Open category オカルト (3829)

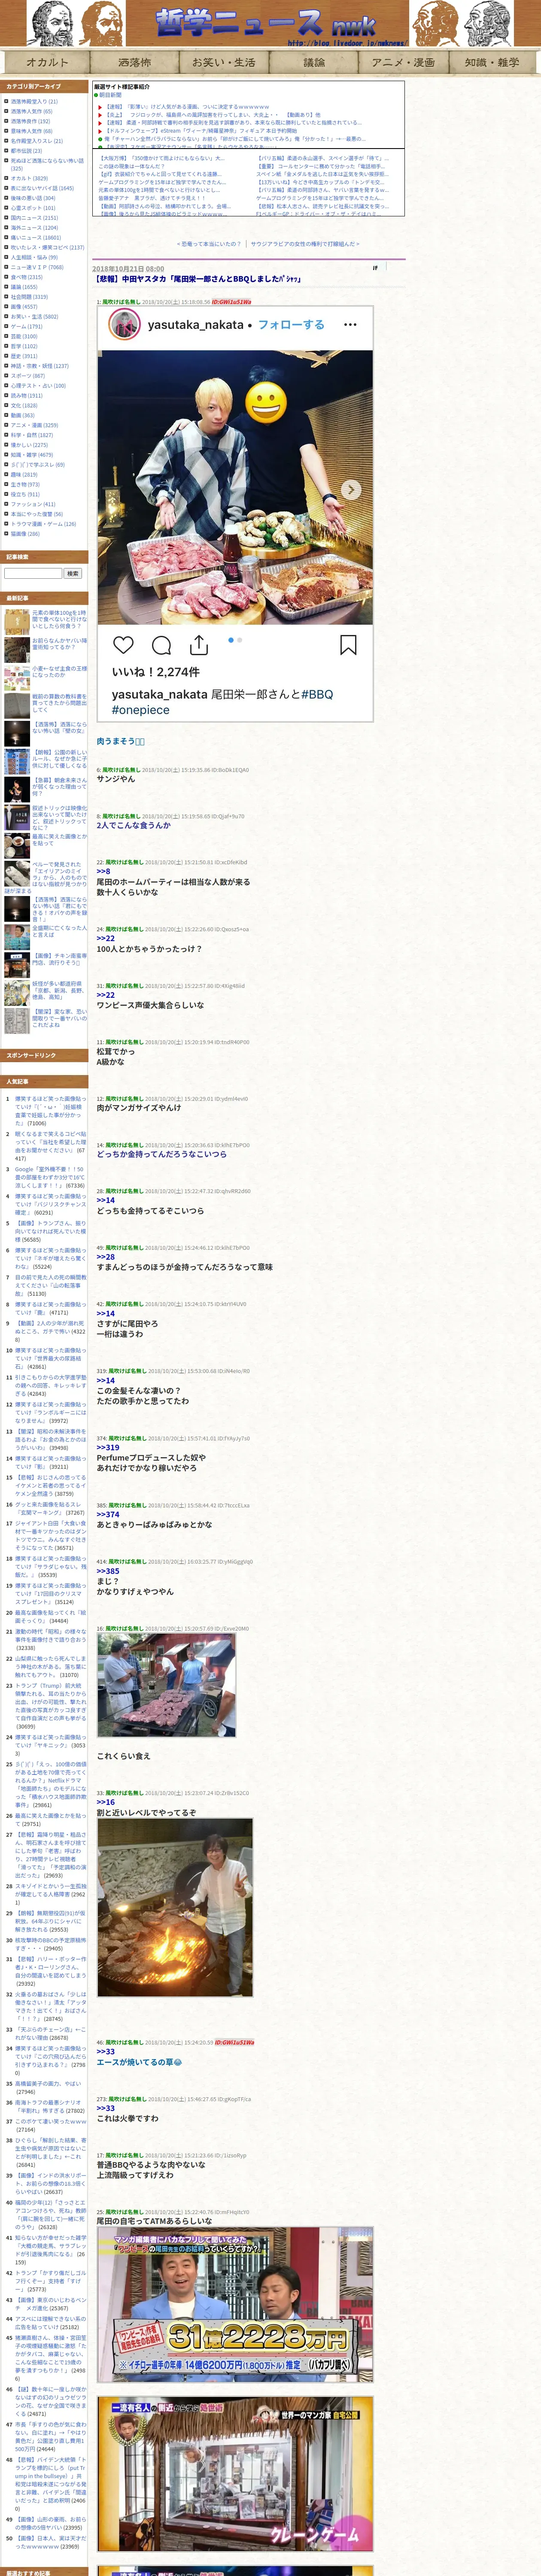[x=29, y=178]
